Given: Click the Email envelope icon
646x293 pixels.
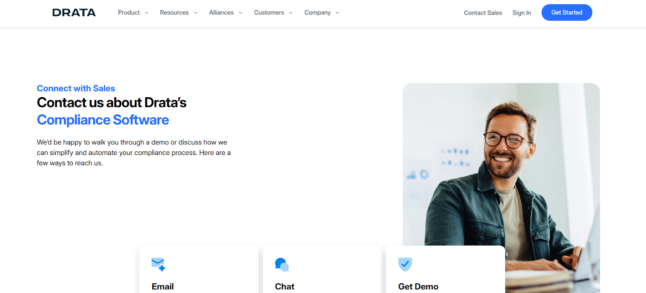Looking at the screenshot, I should tap(158, 264).
